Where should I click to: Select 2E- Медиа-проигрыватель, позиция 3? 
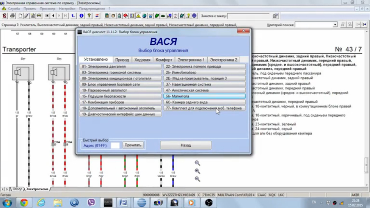click(x=204, y=78)
